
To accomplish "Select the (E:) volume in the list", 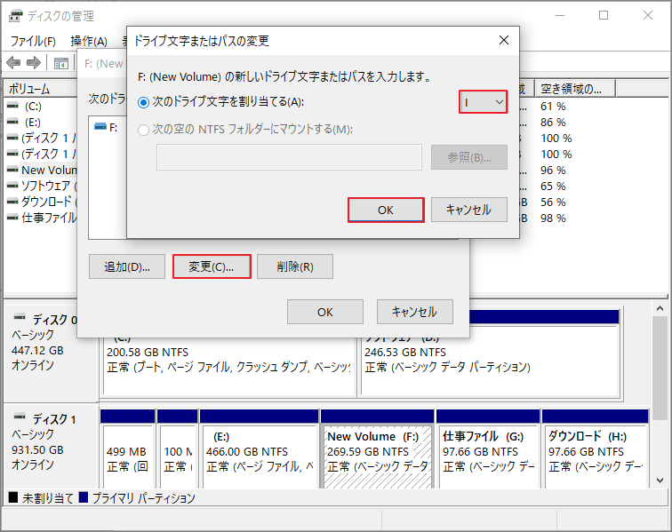I will coord(33,122).
